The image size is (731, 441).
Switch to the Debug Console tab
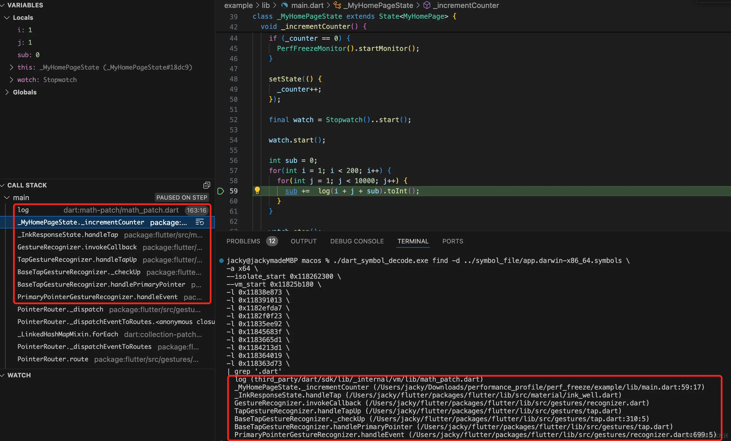point(357,241)
